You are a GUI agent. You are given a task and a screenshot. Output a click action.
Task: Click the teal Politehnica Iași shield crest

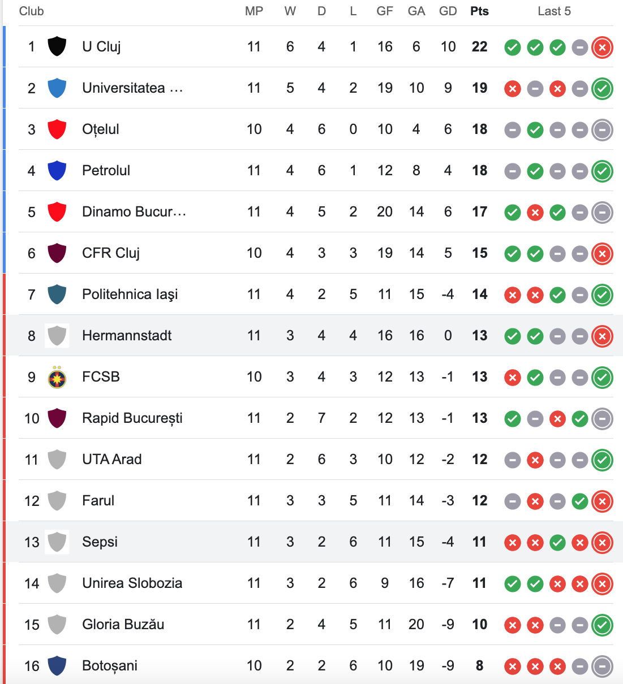click(57, 294)
